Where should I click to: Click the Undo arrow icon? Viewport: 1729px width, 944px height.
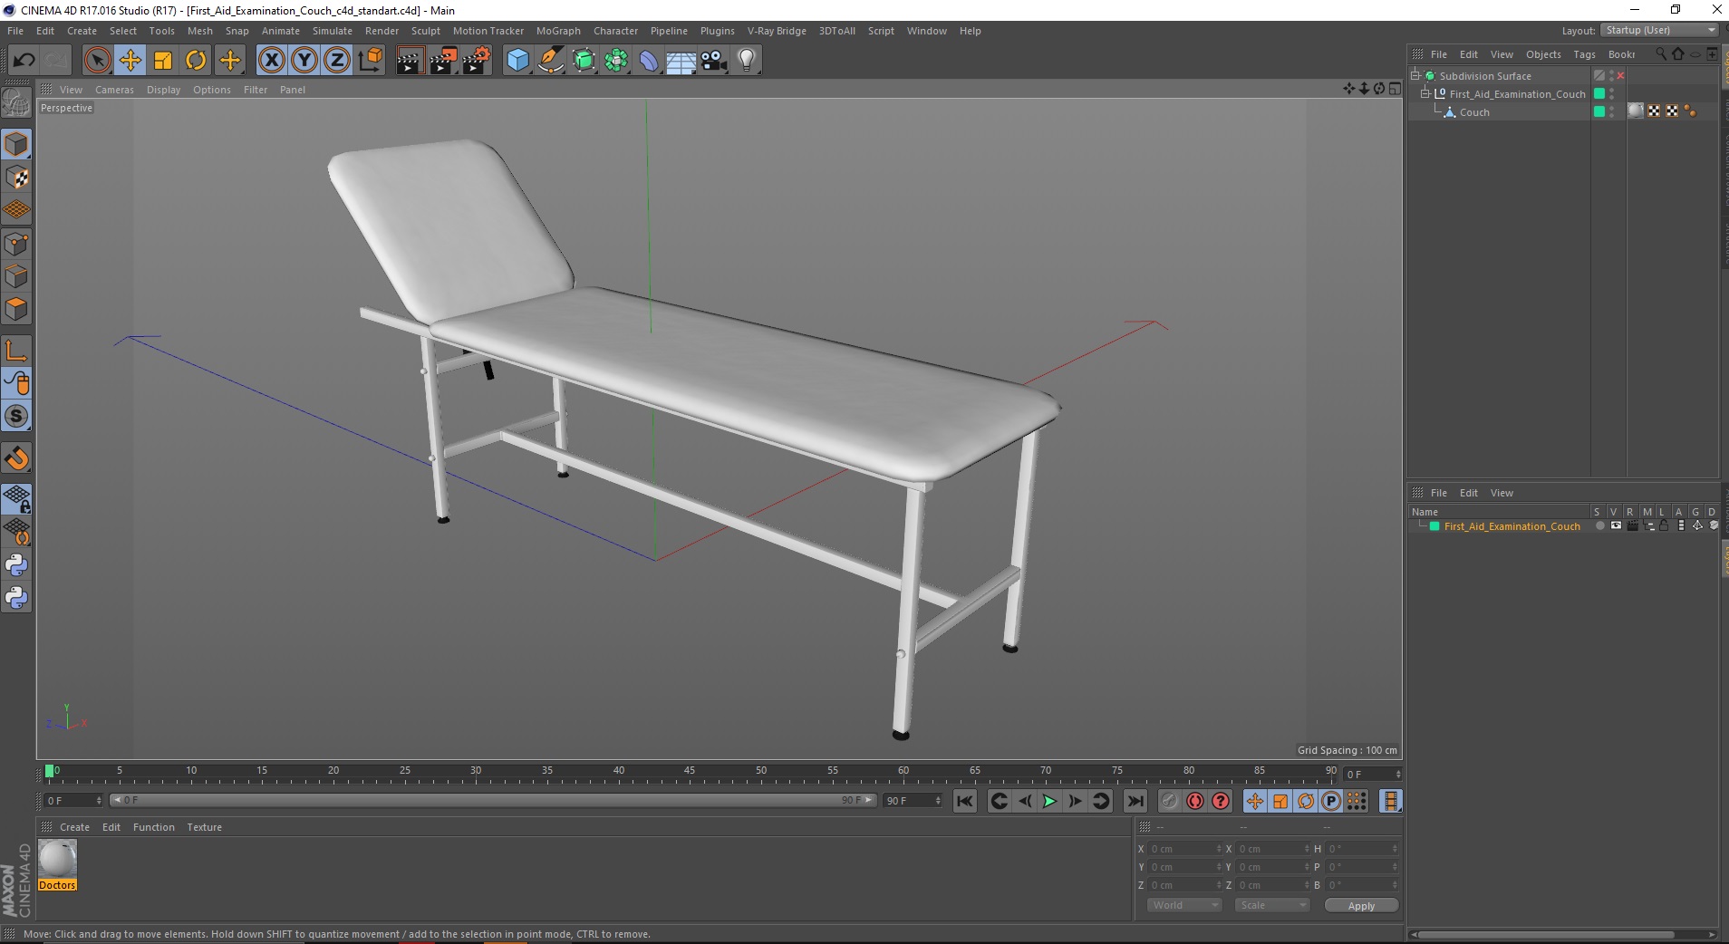[24, 61]
